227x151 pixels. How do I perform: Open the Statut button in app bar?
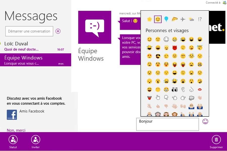[13, 142]
